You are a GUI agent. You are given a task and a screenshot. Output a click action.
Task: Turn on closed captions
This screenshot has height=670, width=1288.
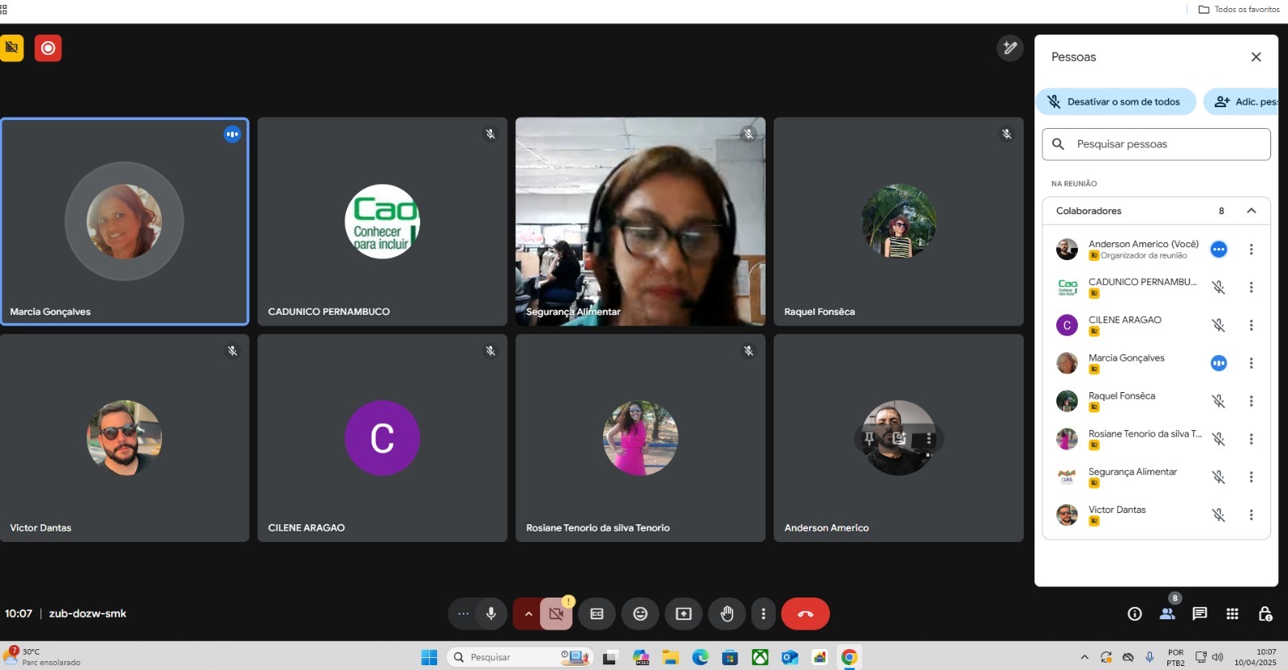[x=597, y=614]
